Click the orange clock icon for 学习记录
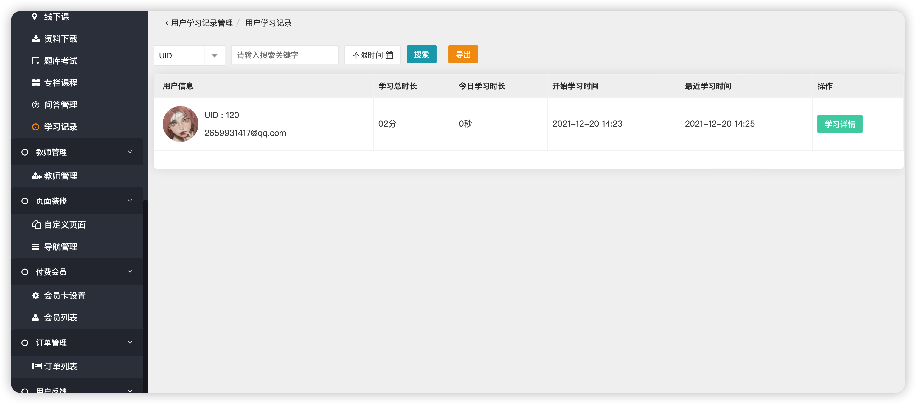916x404 pixels. (x=35, y=127)
